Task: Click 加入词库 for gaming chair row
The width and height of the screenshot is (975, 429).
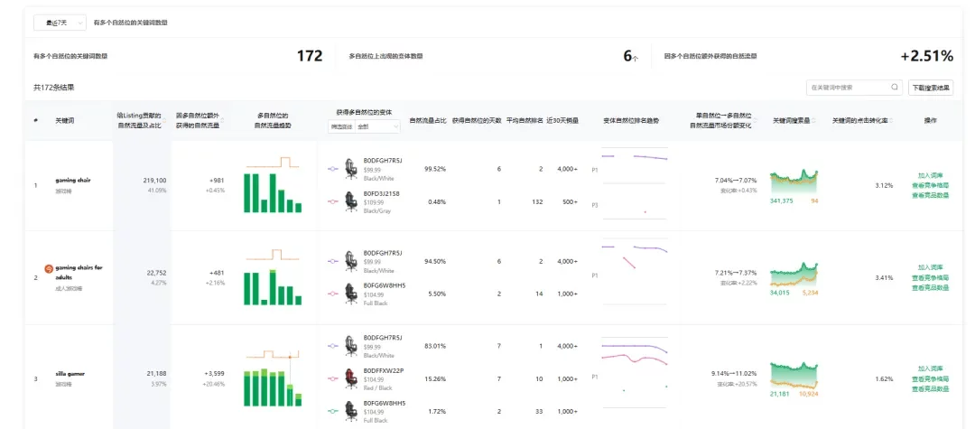Action: (x=930, y=176)
